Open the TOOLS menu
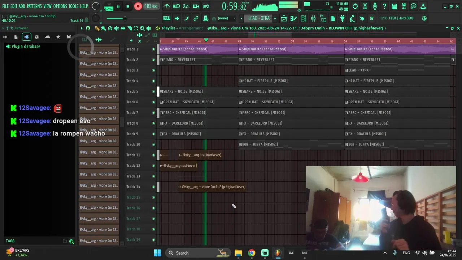The image size is (462, 260). (x=73, y=6)
